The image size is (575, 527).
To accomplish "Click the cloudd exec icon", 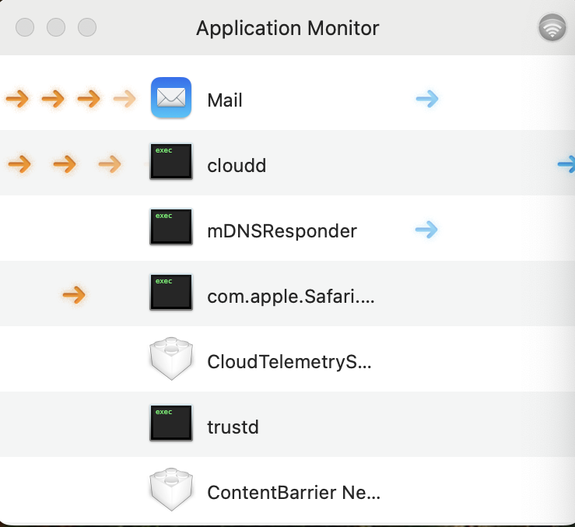I will (x=171, y=161).
